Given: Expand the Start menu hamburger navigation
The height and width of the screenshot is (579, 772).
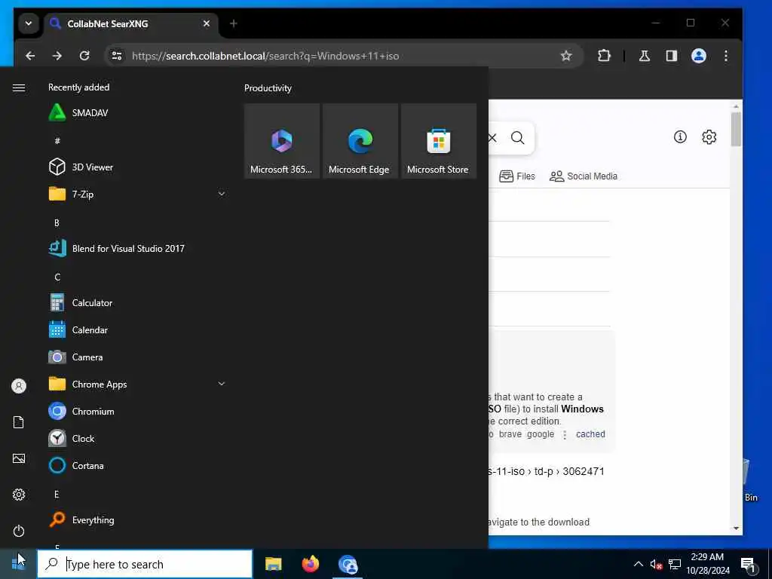Looking at the screenshot, I should [19, 87].
